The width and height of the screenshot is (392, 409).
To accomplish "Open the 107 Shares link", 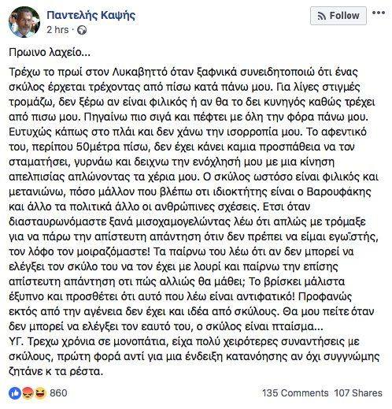I will tap(358, 393).
